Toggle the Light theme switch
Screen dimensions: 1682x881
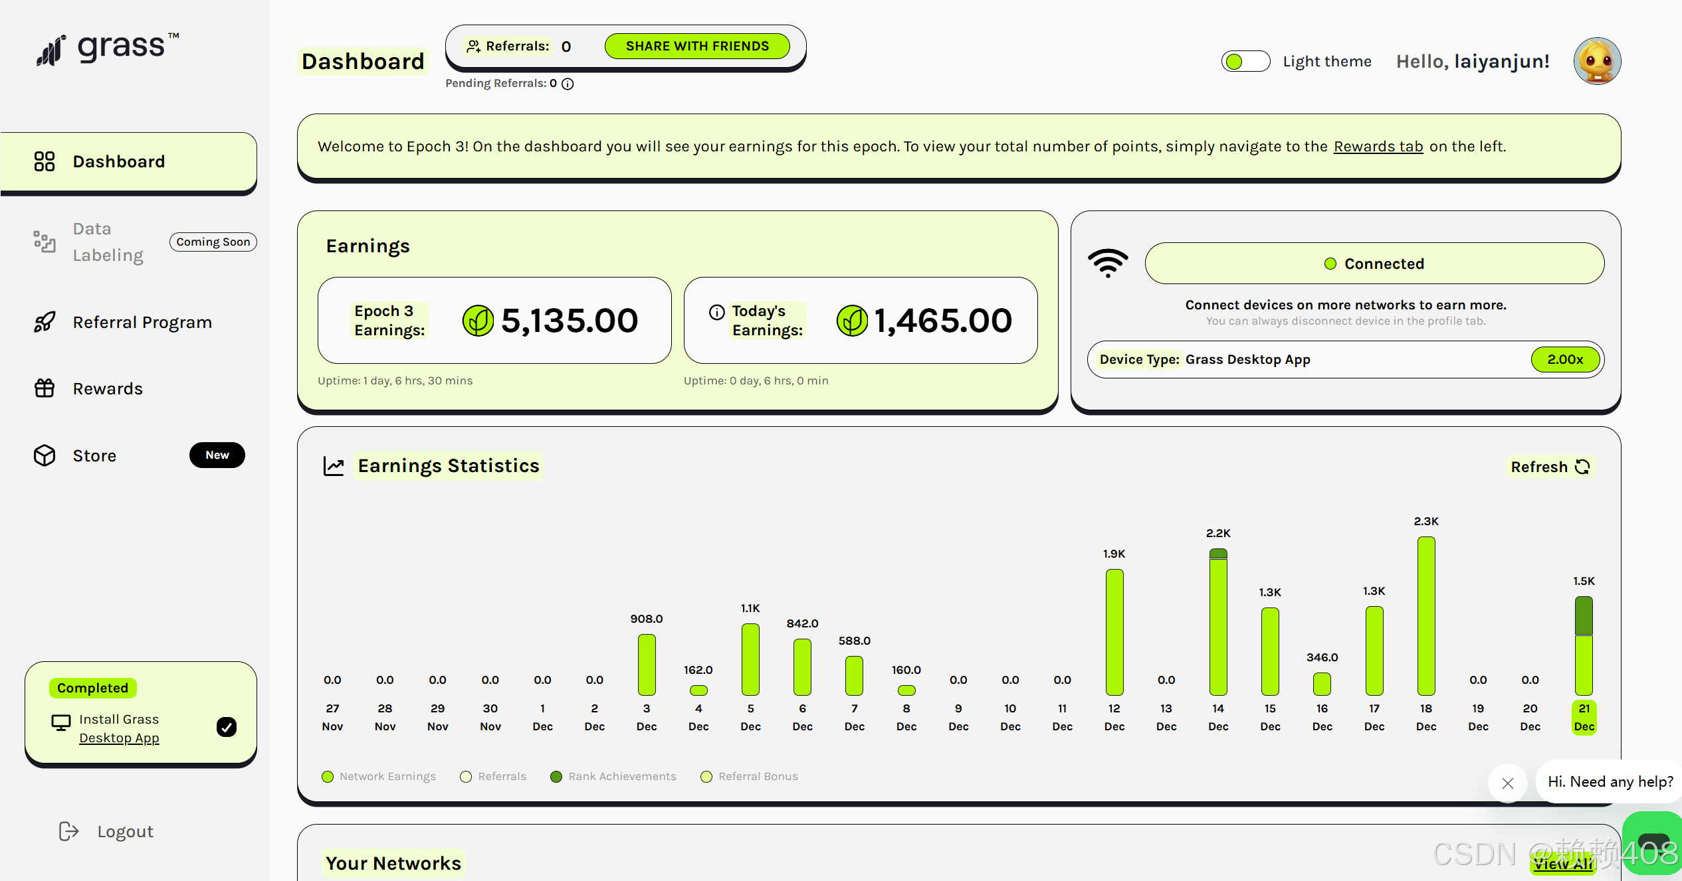pos(1245,61)
